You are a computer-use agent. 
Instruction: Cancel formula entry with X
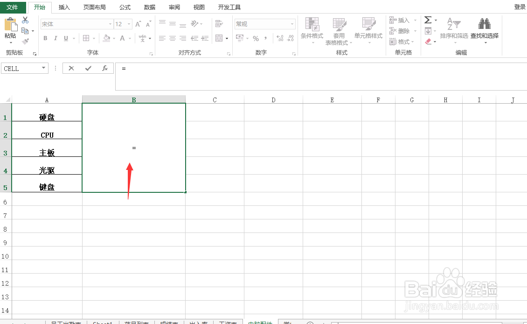coord(71,68)
